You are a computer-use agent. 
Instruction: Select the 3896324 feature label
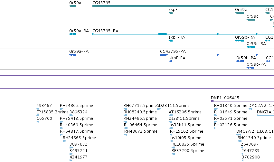79,112
